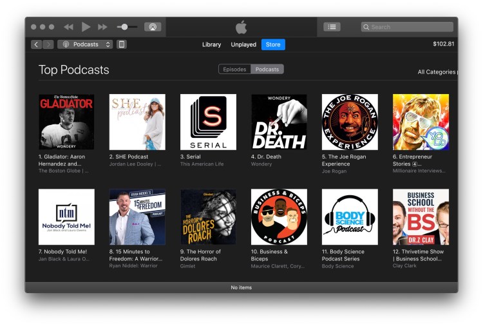Image resolution: width=483 pixels, height=326 pixels.
Task: Open the Up Next list icon
Action: pos(332,27)
